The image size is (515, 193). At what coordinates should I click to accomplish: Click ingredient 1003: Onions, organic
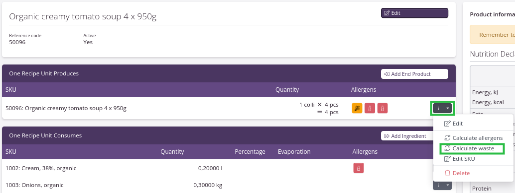coord(34,185)
